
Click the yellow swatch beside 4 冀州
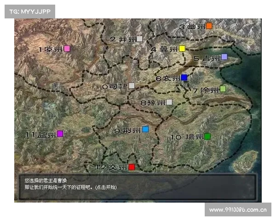(182, 48)
